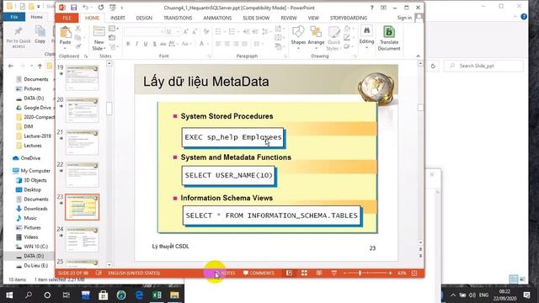Screen dimensions: 539x303
Task: Toggle numbered list
Action: 232,32
